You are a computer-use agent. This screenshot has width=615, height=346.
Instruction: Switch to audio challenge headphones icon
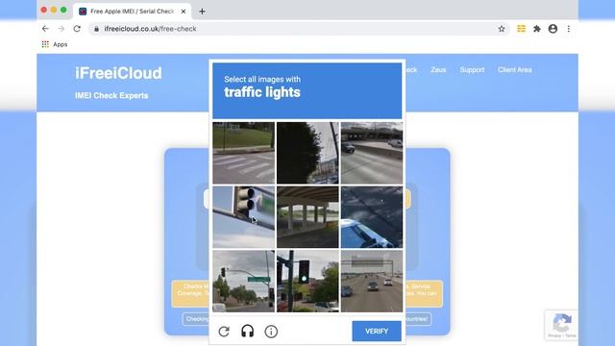(248, 332)
